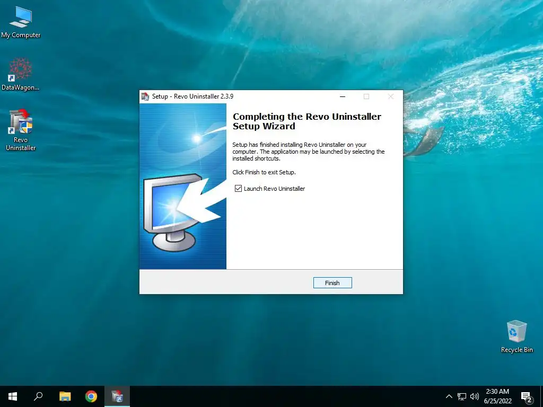
Task: Open the network status tray icon
Action: (462, 396)
